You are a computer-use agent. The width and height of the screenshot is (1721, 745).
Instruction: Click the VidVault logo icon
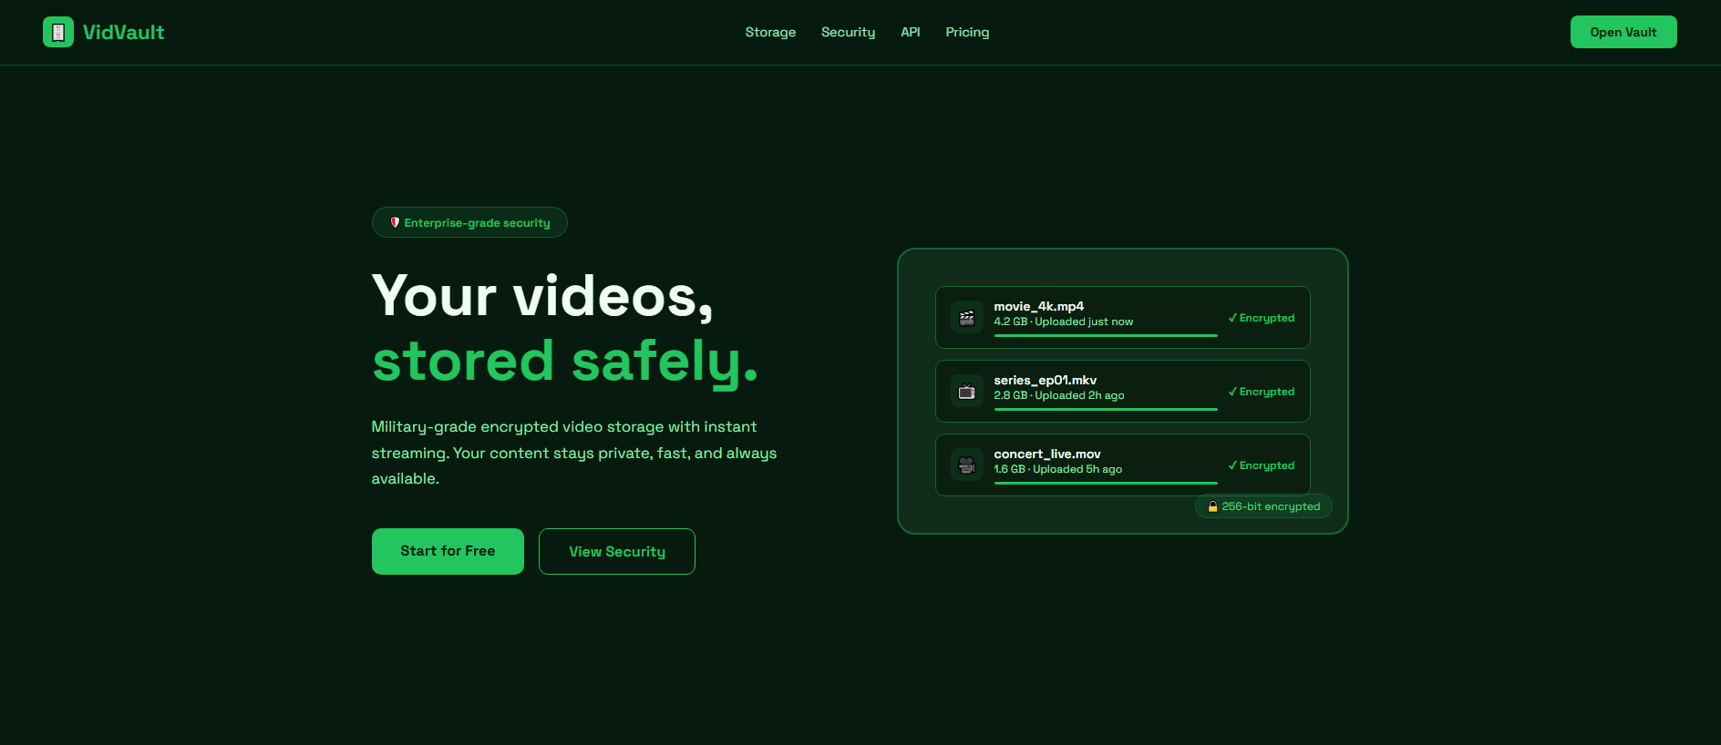(58, 32)
